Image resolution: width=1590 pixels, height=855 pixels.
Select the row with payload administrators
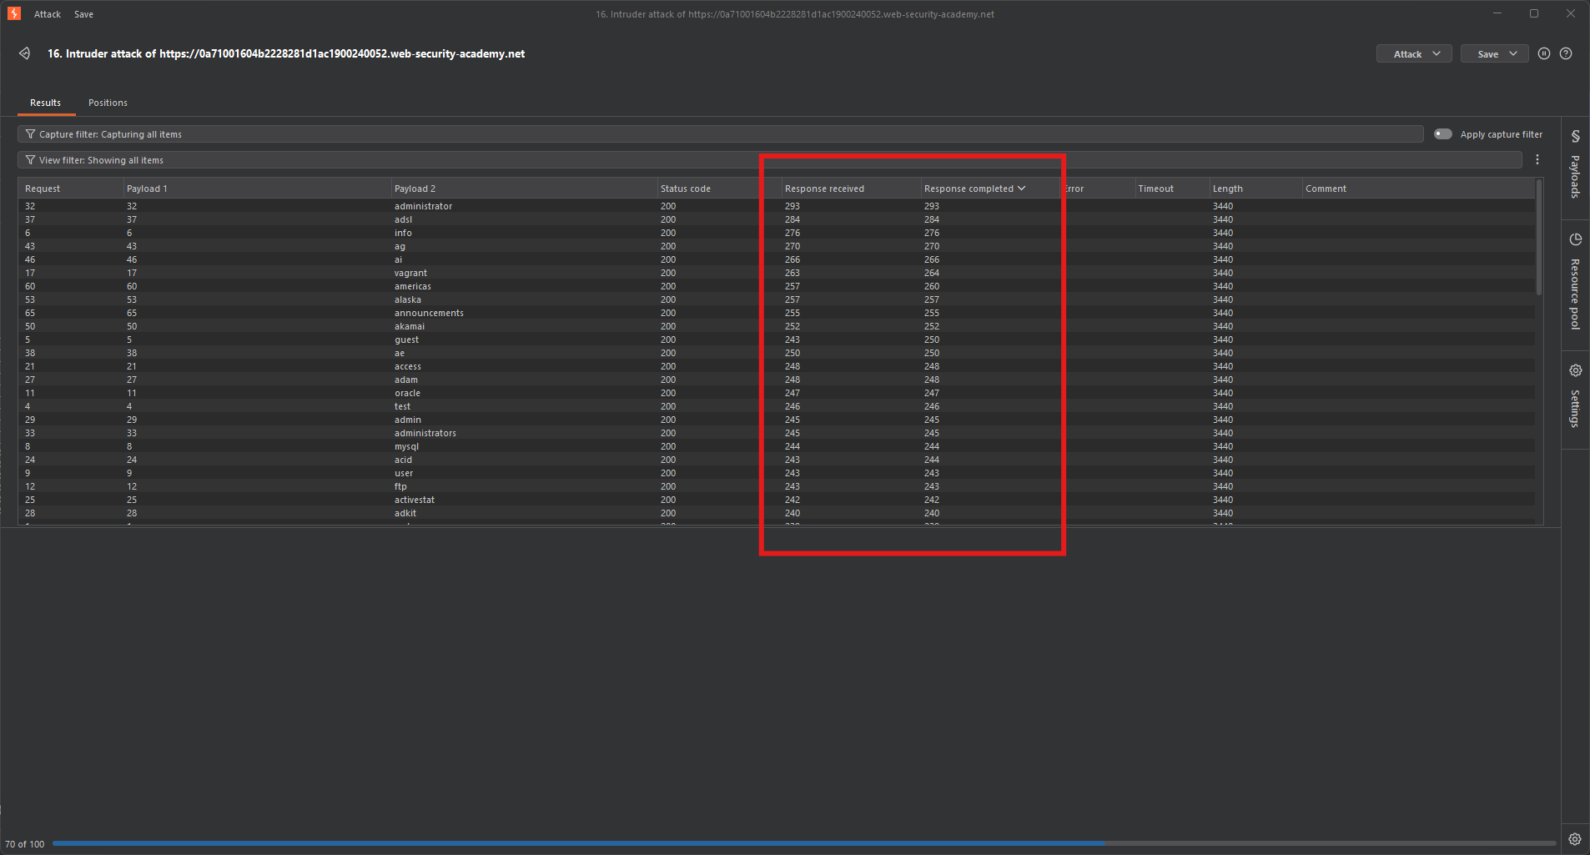coord(777,433)
